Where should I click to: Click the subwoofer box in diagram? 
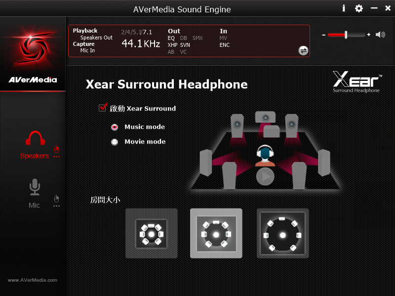272,131
